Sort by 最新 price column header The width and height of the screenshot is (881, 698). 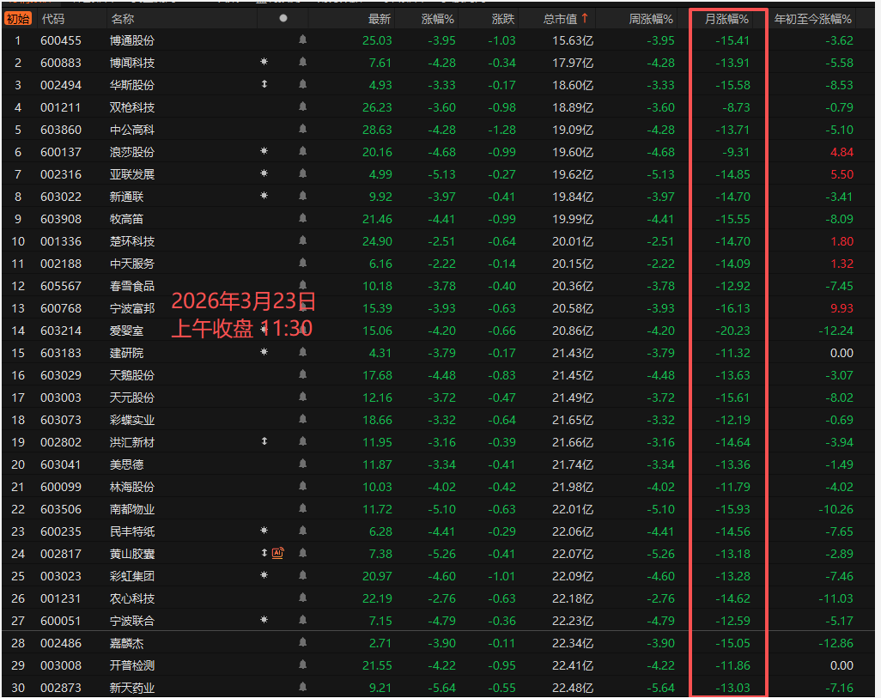[380, 19]
